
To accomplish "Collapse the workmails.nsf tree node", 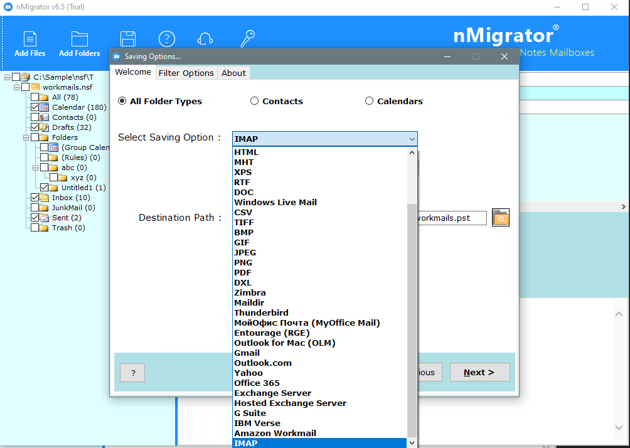I will (16, 87).
